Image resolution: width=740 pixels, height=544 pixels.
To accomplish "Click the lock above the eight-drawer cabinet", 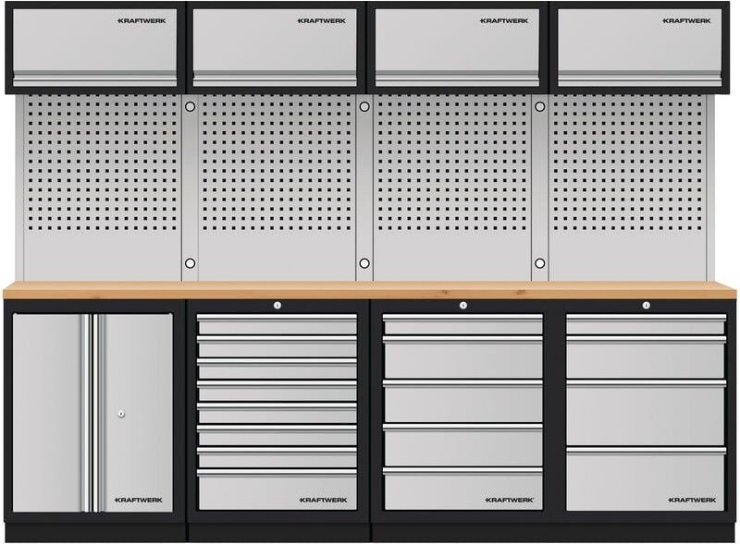I will coord(277,306).
